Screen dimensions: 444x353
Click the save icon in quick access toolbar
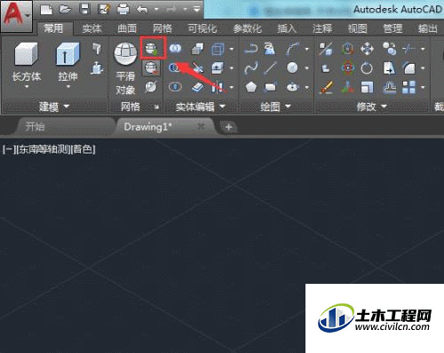coord(84,9)
